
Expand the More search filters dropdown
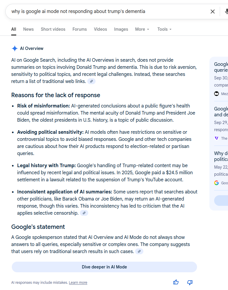[x=142, y=29]
